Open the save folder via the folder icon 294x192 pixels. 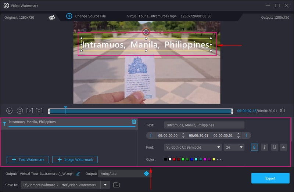(116, 185)
